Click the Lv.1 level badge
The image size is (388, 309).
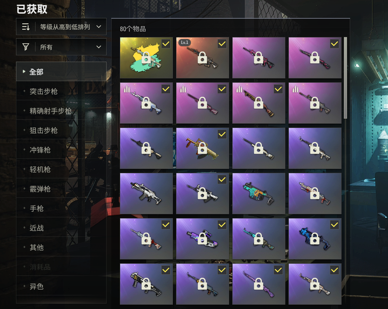[184, 43]
